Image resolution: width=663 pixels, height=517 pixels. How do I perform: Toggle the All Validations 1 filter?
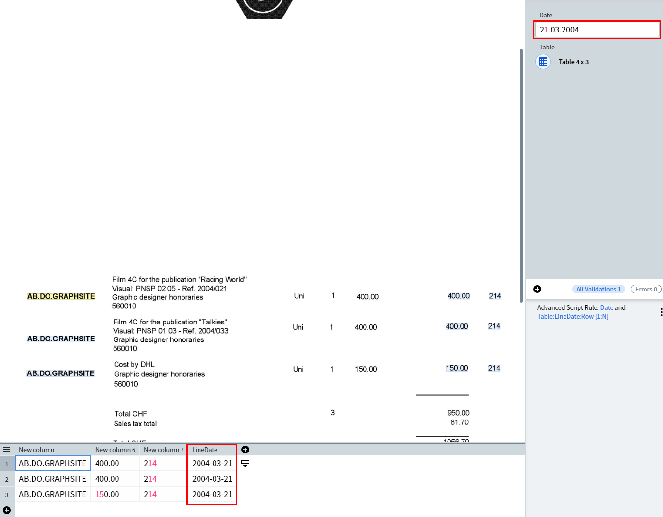pyautogui.click(x=598, y=289)
